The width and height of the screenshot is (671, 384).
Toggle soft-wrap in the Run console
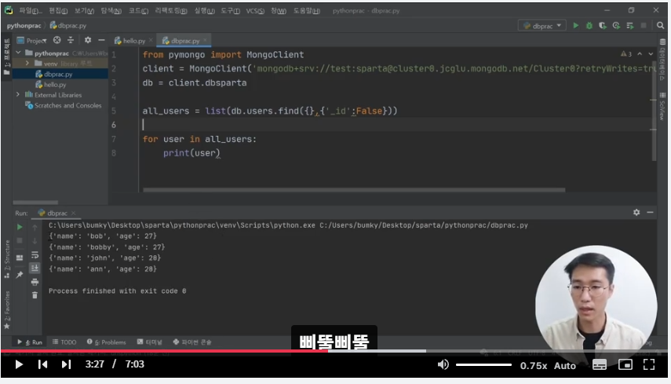pyautogui.click(x=35, y=254)
